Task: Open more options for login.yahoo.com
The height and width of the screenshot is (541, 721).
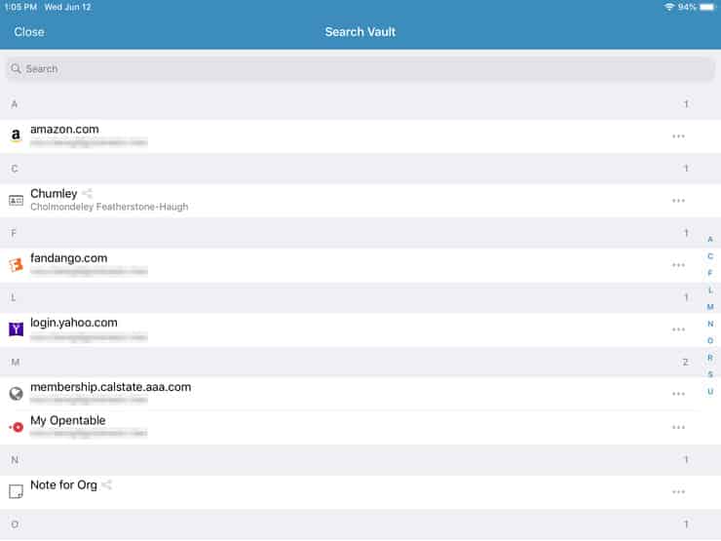Action: coord(678,329)
